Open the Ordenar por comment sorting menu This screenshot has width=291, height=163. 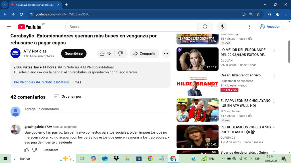[x=68, y=96]
